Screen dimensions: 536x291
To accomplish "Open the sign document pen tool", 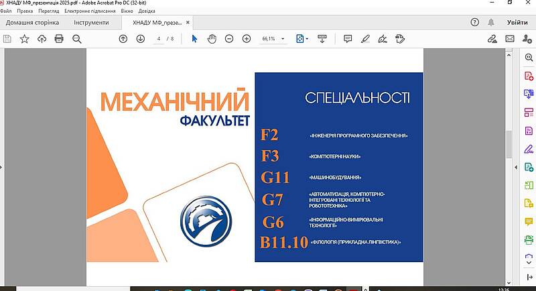I will click(383, 39).
